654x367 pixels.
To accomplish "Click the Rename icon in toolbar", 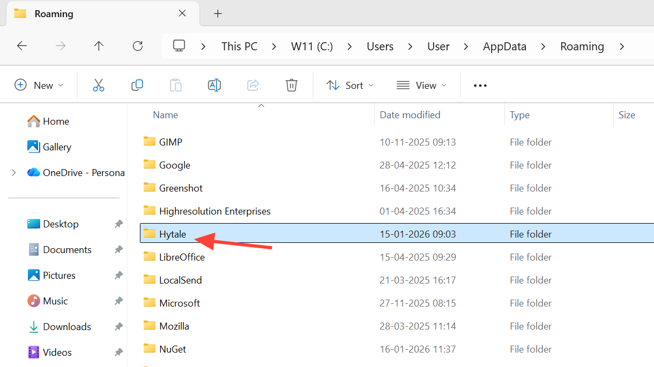I will click(x=214, y=85).
